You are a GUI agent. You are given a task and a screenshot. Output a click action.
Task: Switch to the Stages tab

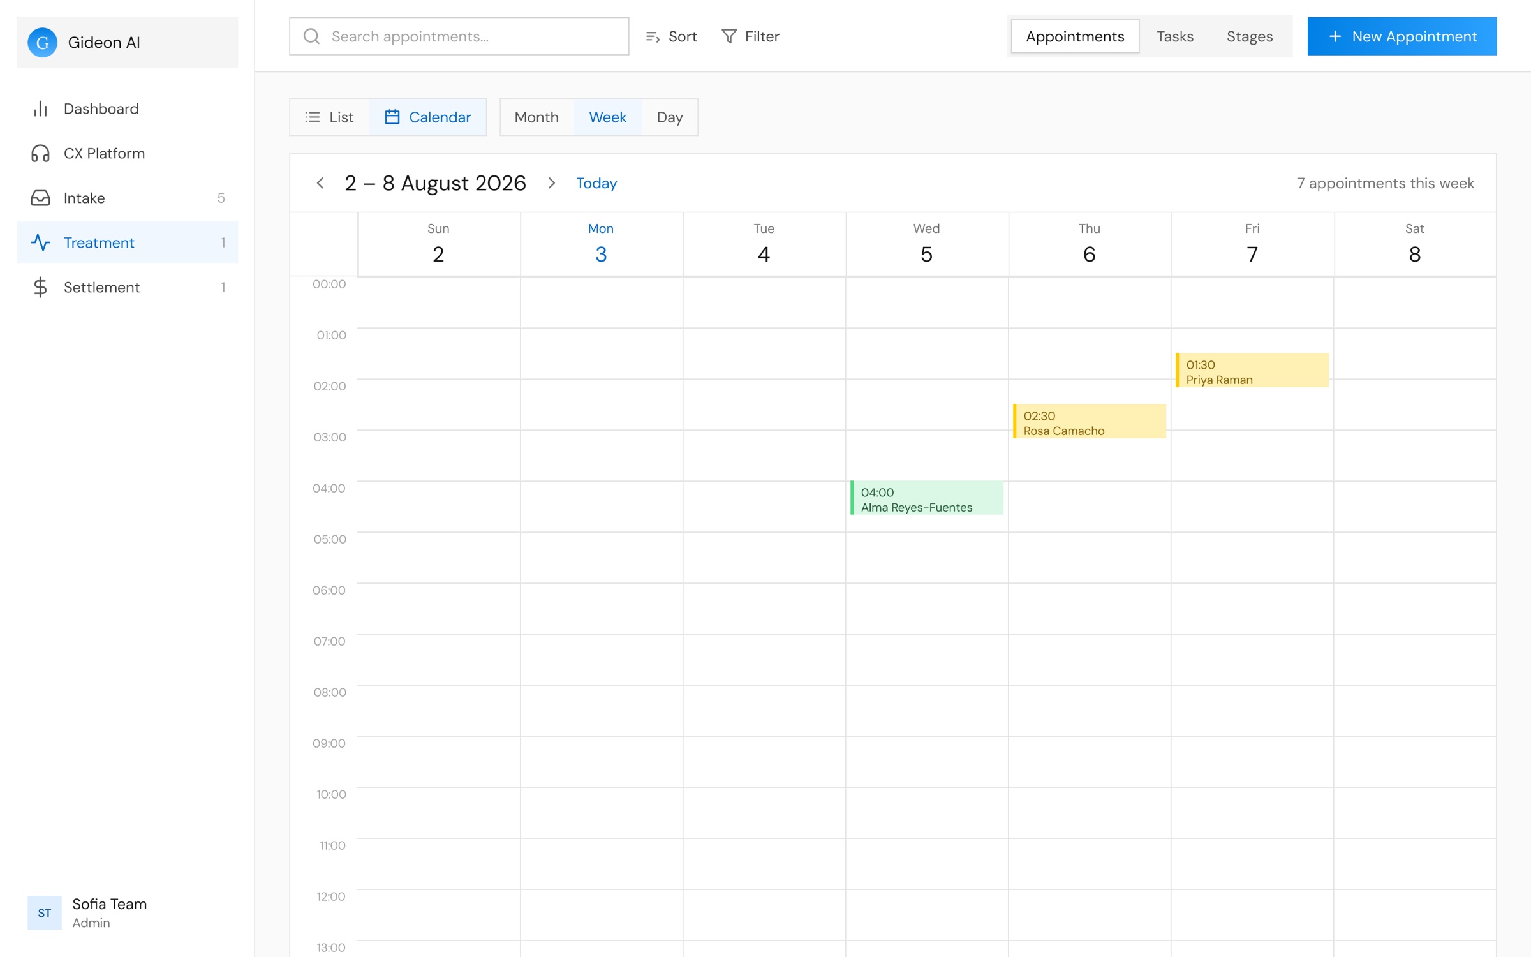click(1250, 36)
